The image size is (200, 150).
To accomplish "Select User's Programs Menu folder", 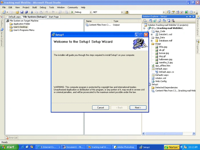I will tap(24, 30).
